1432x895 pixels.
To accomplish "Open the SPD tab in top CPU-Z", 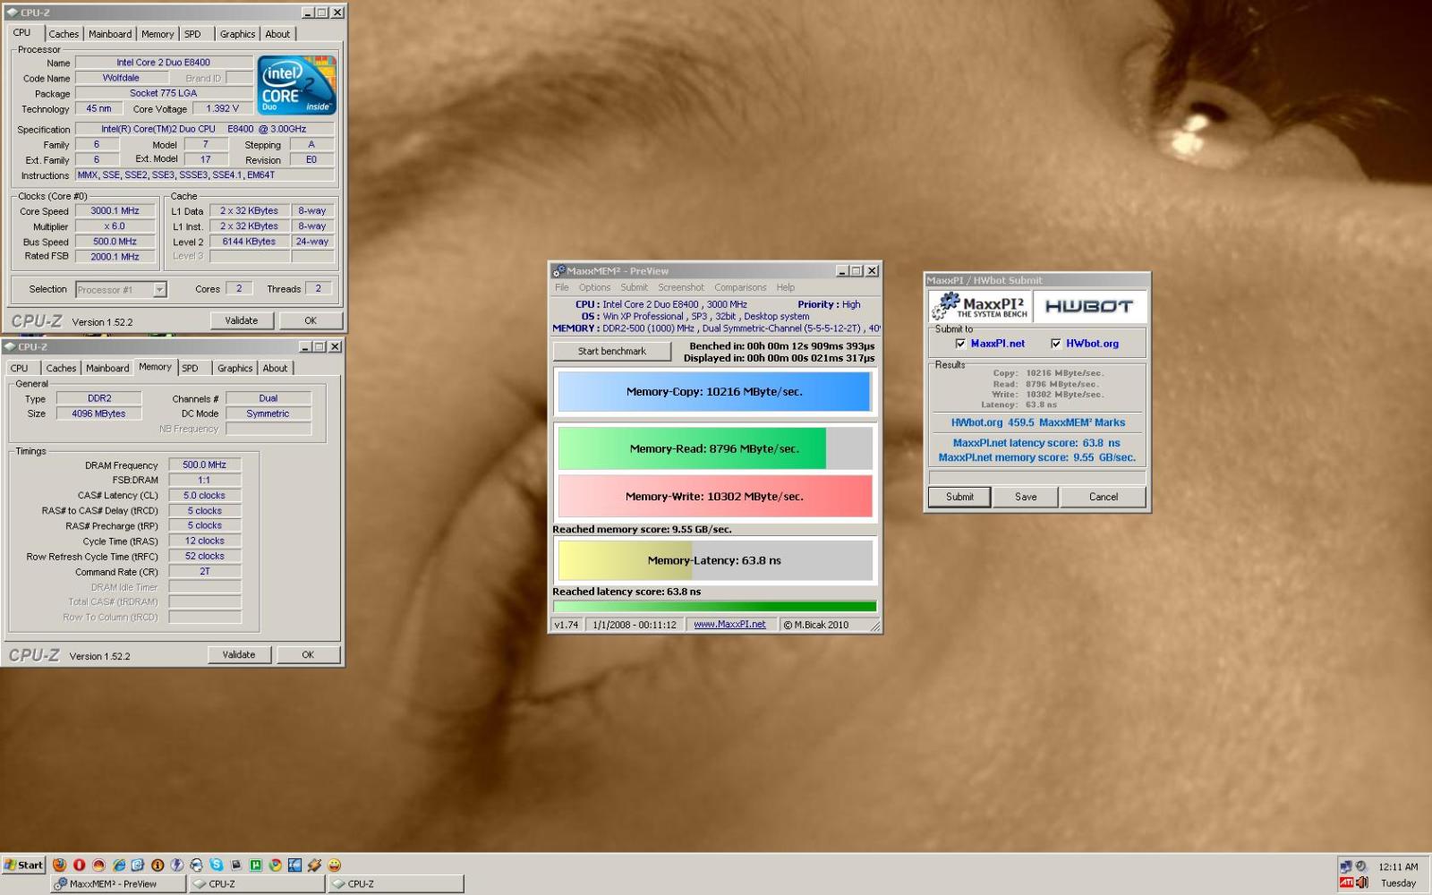I will 192,34.
